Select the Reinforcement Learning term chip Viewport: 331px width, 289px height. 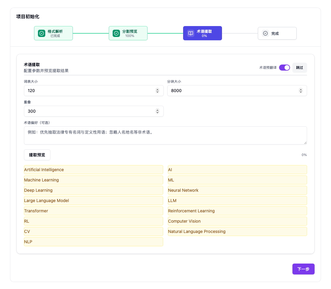[237, 211]
